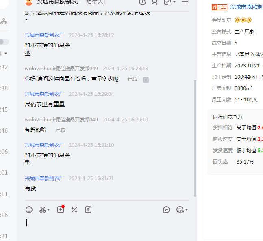Click the add contact icon in header
The height and width of the screenshot is (241, 263).
click(155, 2)
